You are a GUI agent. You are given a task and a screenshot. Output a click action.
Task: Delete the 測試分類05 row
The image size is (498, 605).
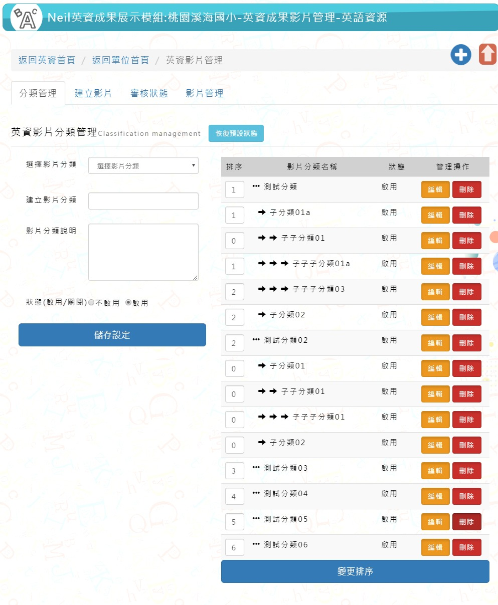click(466, 522)
